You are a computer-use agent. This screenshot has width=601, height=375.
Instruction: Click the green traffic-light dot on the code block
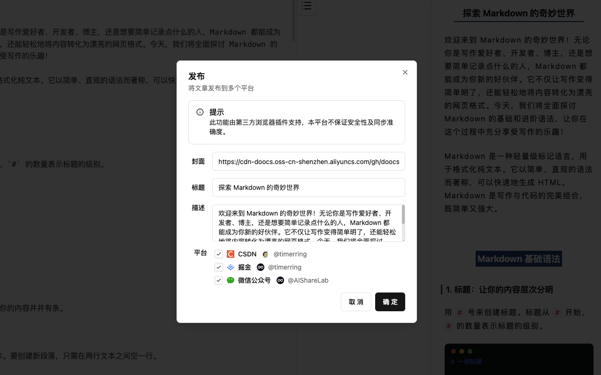tap(470, 351)
